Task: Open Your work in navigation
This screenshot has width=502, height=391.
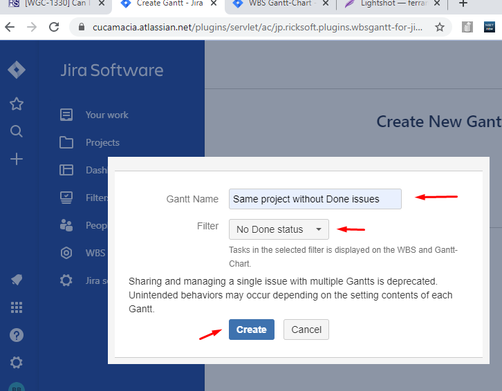Action: [106, 115]
